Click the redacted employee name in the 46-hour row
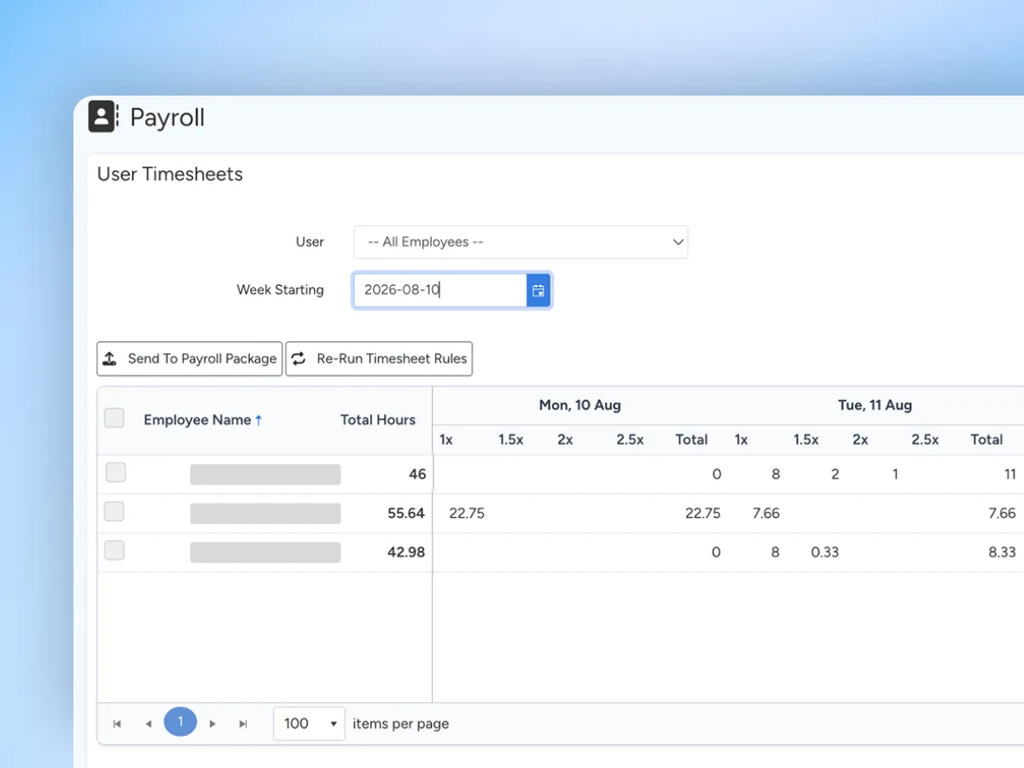The image size is (1024, 768). (x=265, y=474)
